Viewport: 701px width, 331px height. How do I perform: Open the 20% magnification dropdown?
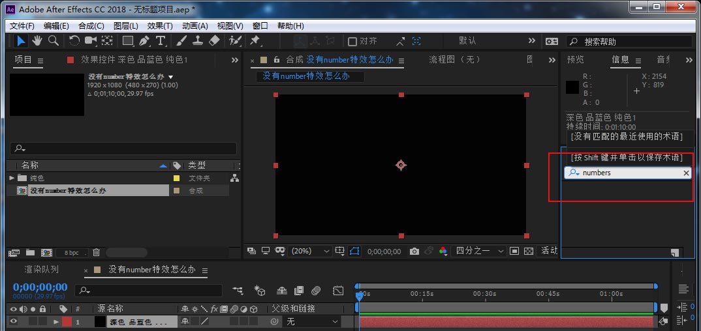pyautogui.click(x=310, y=251)
